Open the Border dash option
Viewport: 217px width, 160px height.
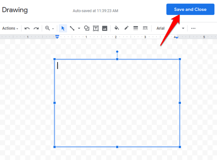point(145,28)
